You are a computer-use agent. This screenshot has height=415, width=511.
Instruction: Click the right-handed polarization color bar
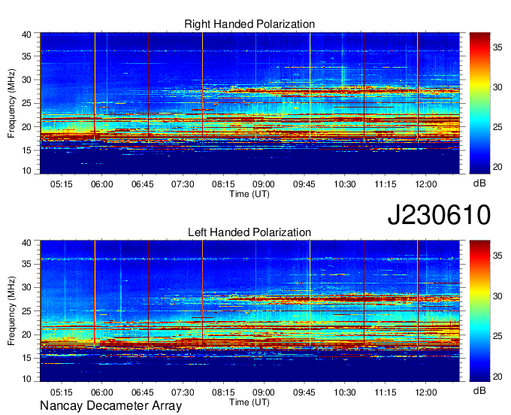point(479,103)
